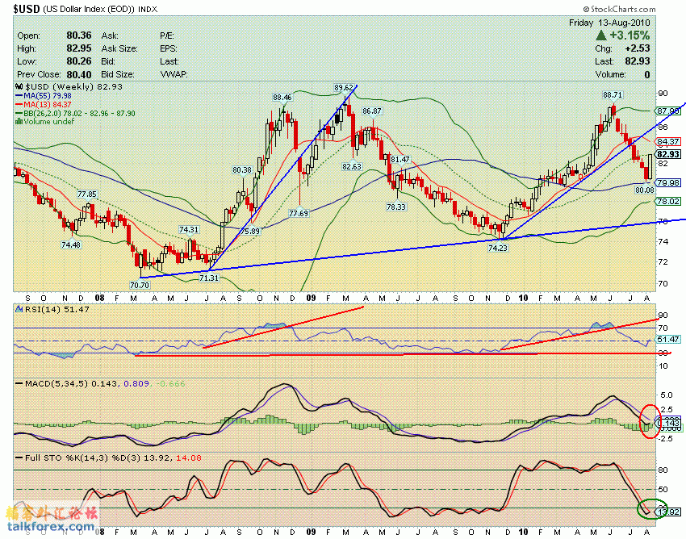Click the 'US Dollar Index (EOD)' title text
686x539 pixels.
pyautogui.click(x=89, y=9)
